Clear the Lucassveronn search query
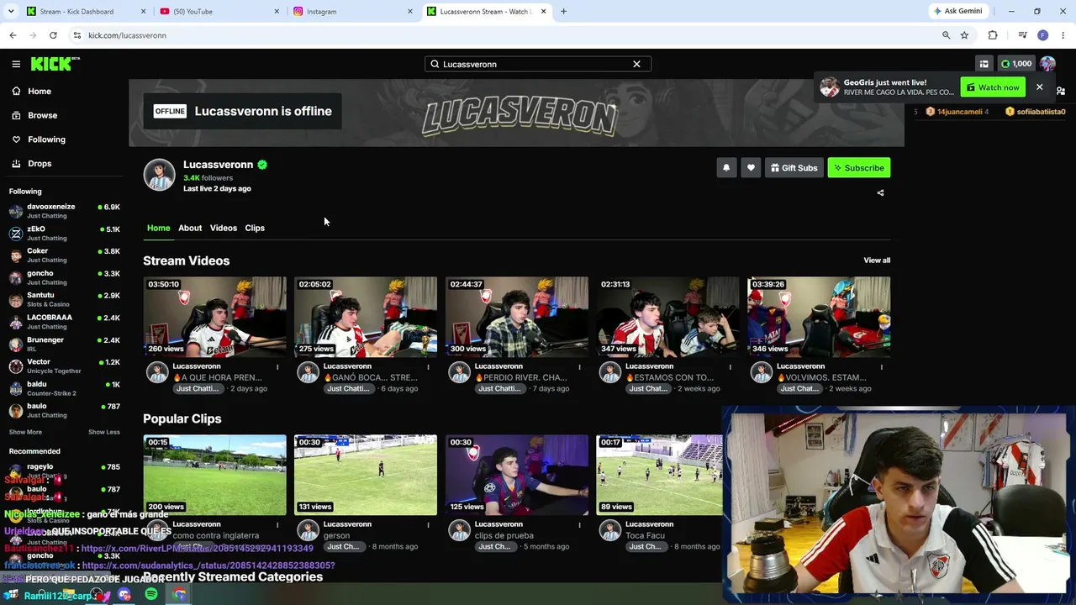 pos(636,64)
